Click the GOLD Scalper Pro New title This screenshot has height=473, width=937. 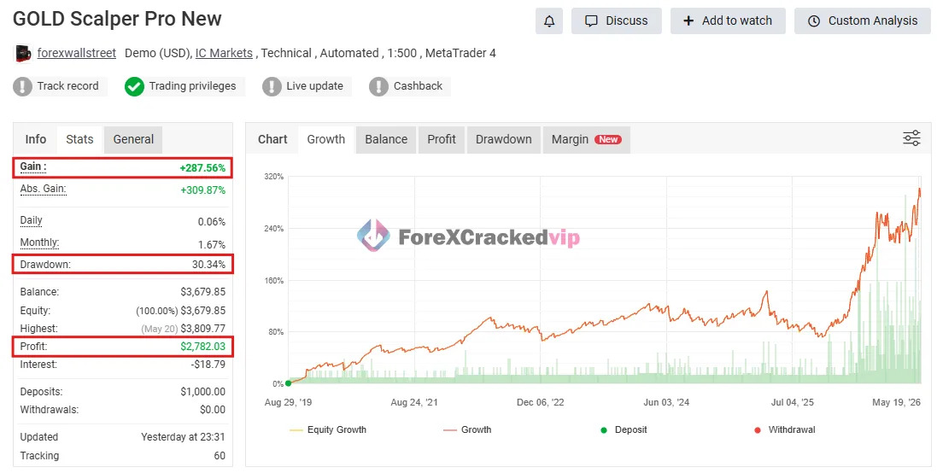tap(117, 19)
